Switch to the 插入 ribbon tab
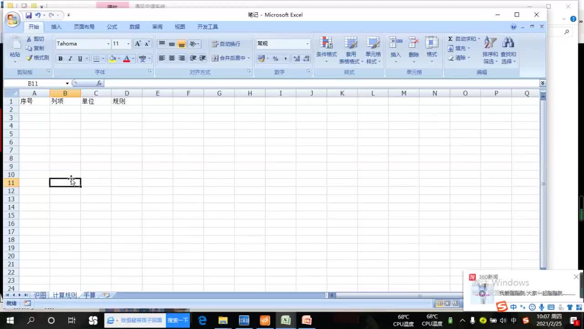 [x=56, y=27]
